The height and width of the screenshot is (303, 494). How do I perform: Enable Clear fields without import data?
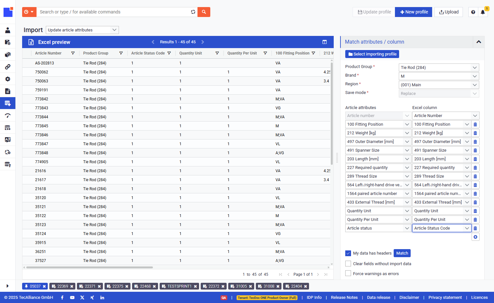click(x=348, y=264)
